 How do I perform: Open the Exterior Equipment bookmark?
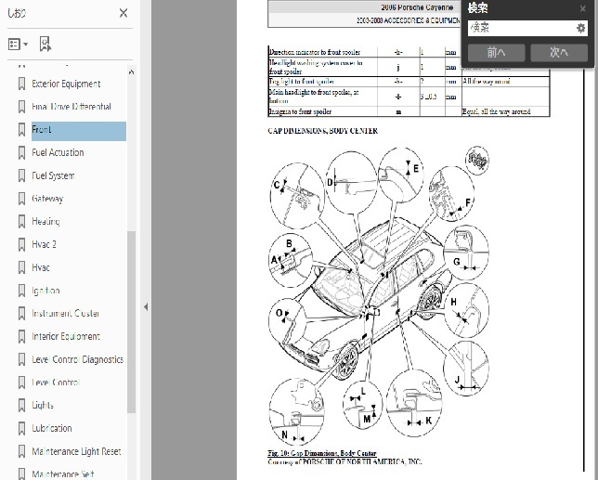[x=66, y=84]
